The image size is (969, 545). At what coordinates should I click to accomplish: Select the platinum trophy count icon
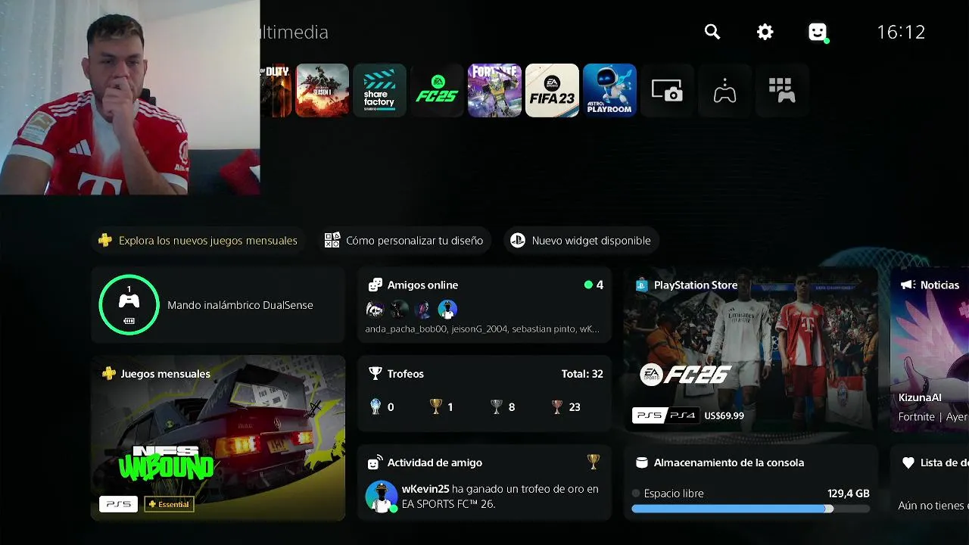click(x=375, y=406)
